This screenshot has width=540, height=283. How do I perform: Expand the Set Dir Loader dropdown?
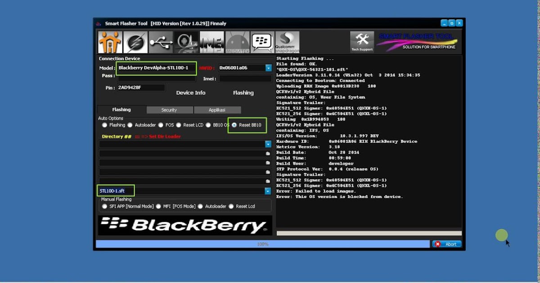pyautogui.click(x=268, y=144)
